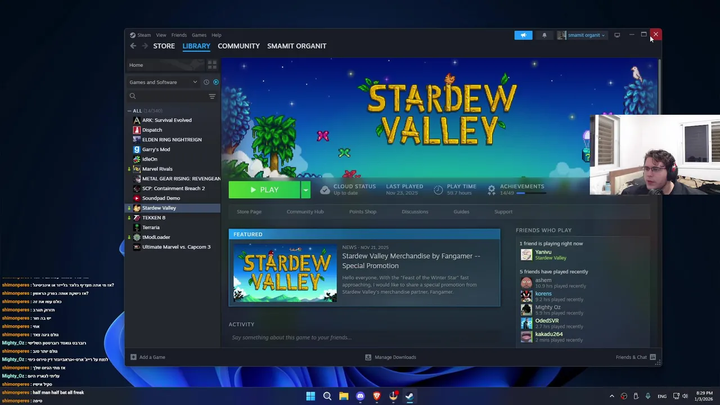The image size is (720, 405).
Task: Click the Garry's Mod game icon
Action: point(137,149)
